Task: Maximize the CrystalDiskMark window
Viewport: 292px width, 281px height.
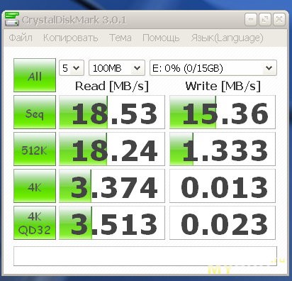Action: (265, 19)
